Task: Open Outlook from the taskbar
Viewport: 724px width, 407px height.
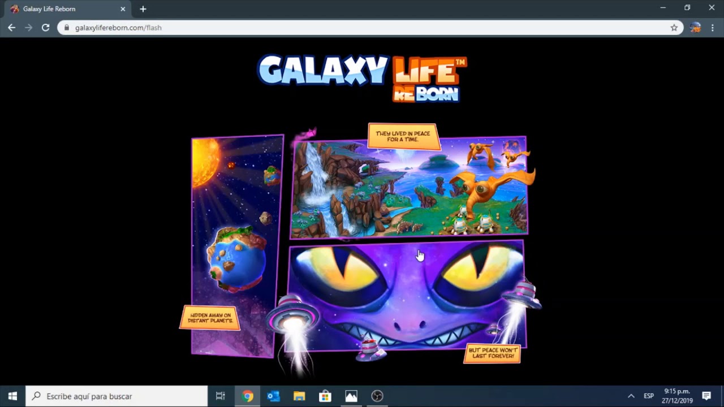Action: coord(274,396)
